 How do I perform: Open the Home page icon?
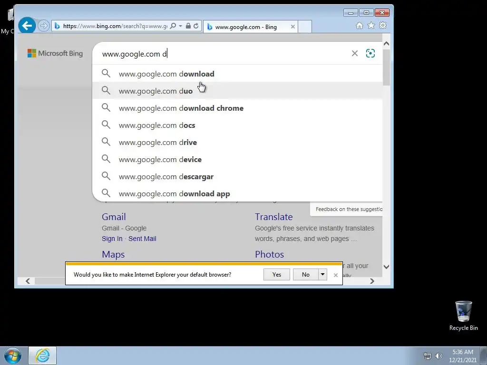[x=360, y=26]
